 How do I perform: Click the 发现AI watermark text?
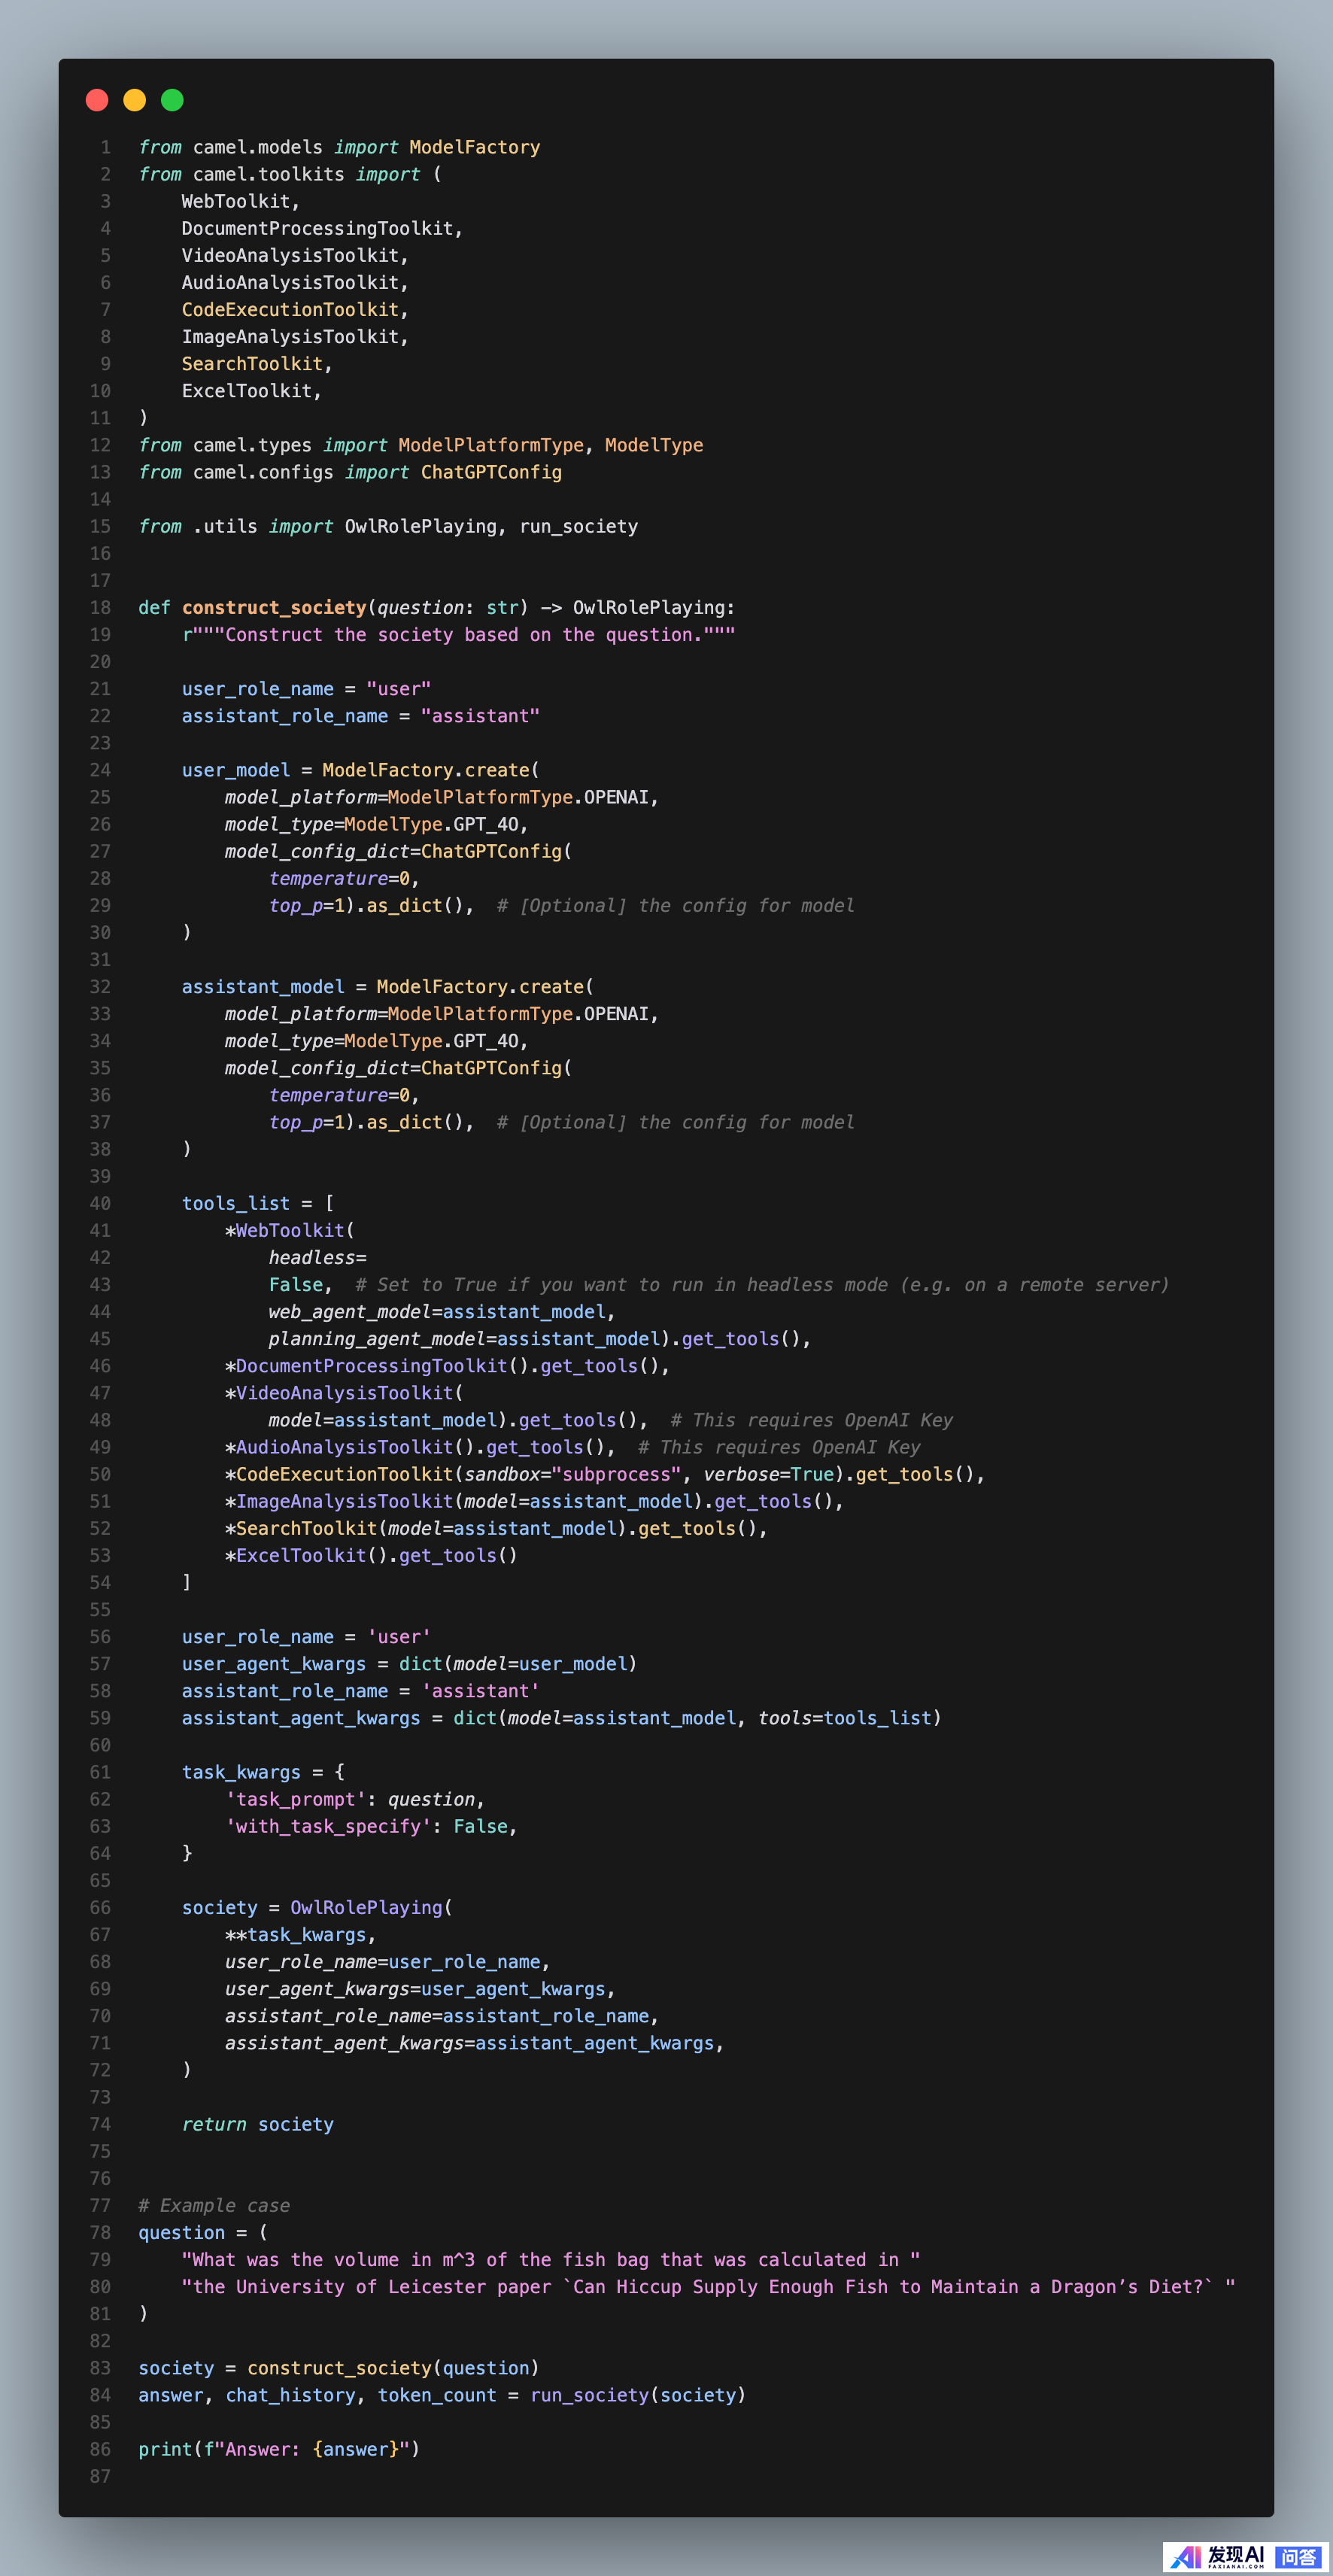[x=1236, y=2555]
